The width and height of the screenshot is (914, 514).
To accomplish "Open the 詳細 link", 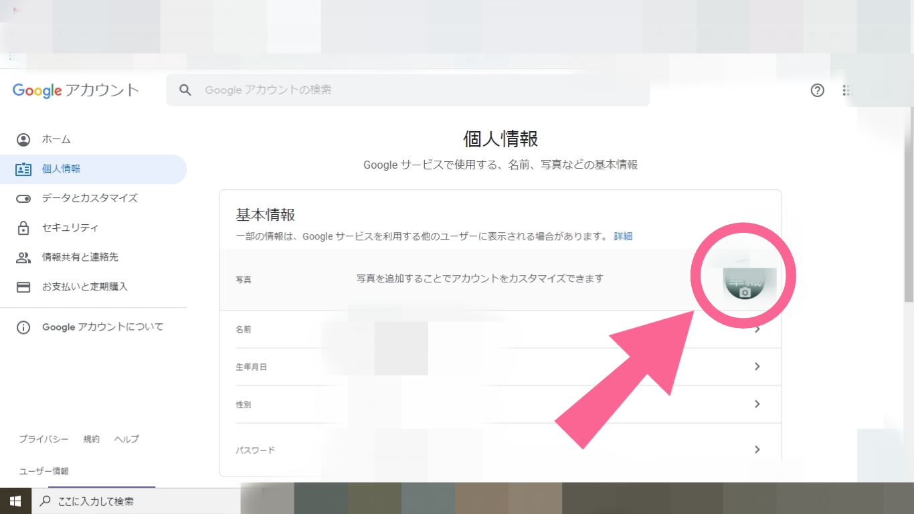I will pos(623,236).
